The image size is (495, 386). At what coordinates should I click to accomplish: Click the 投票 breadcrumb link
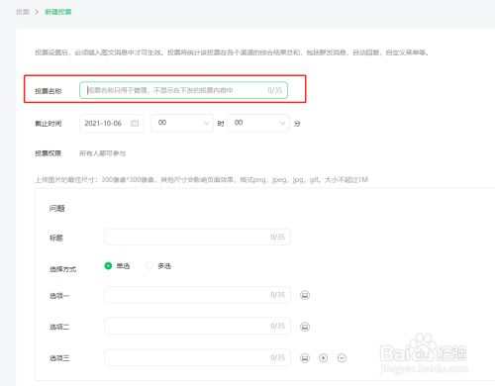click(23, 12)
